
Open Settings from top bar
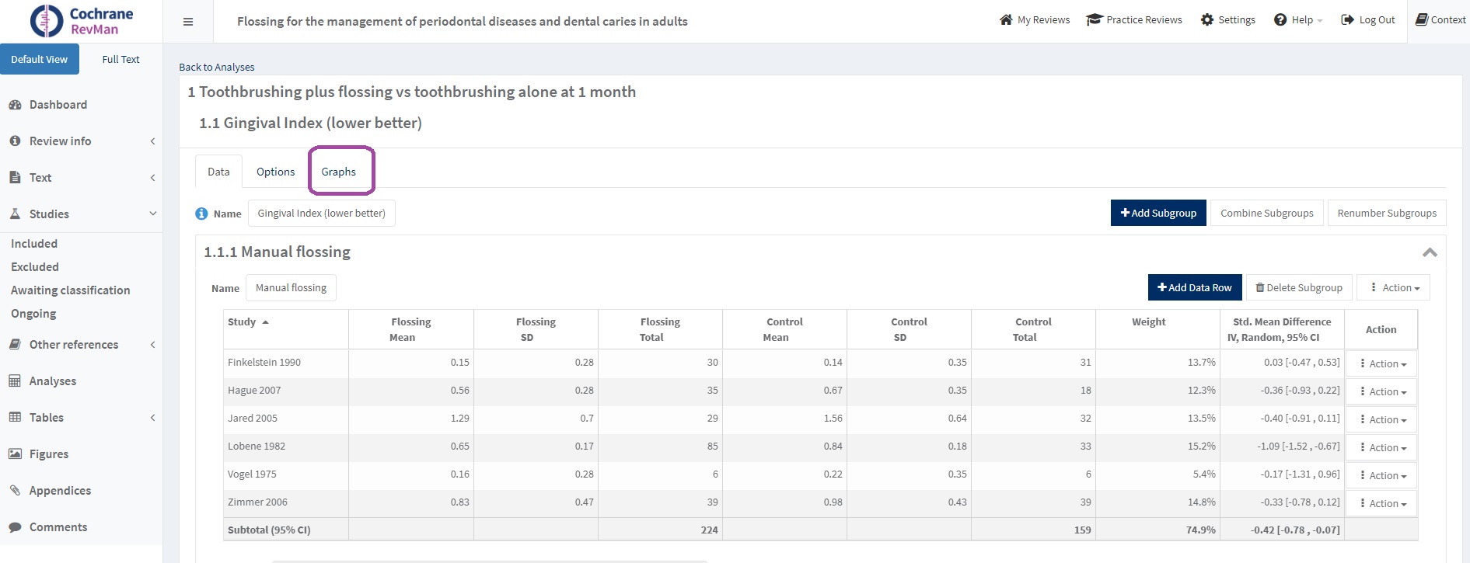coord(1227,20)
